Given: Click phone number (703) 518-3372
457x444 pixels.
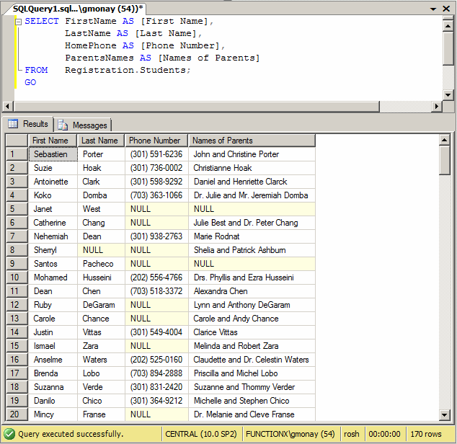Looking at the screenshot, I should 157,291.
